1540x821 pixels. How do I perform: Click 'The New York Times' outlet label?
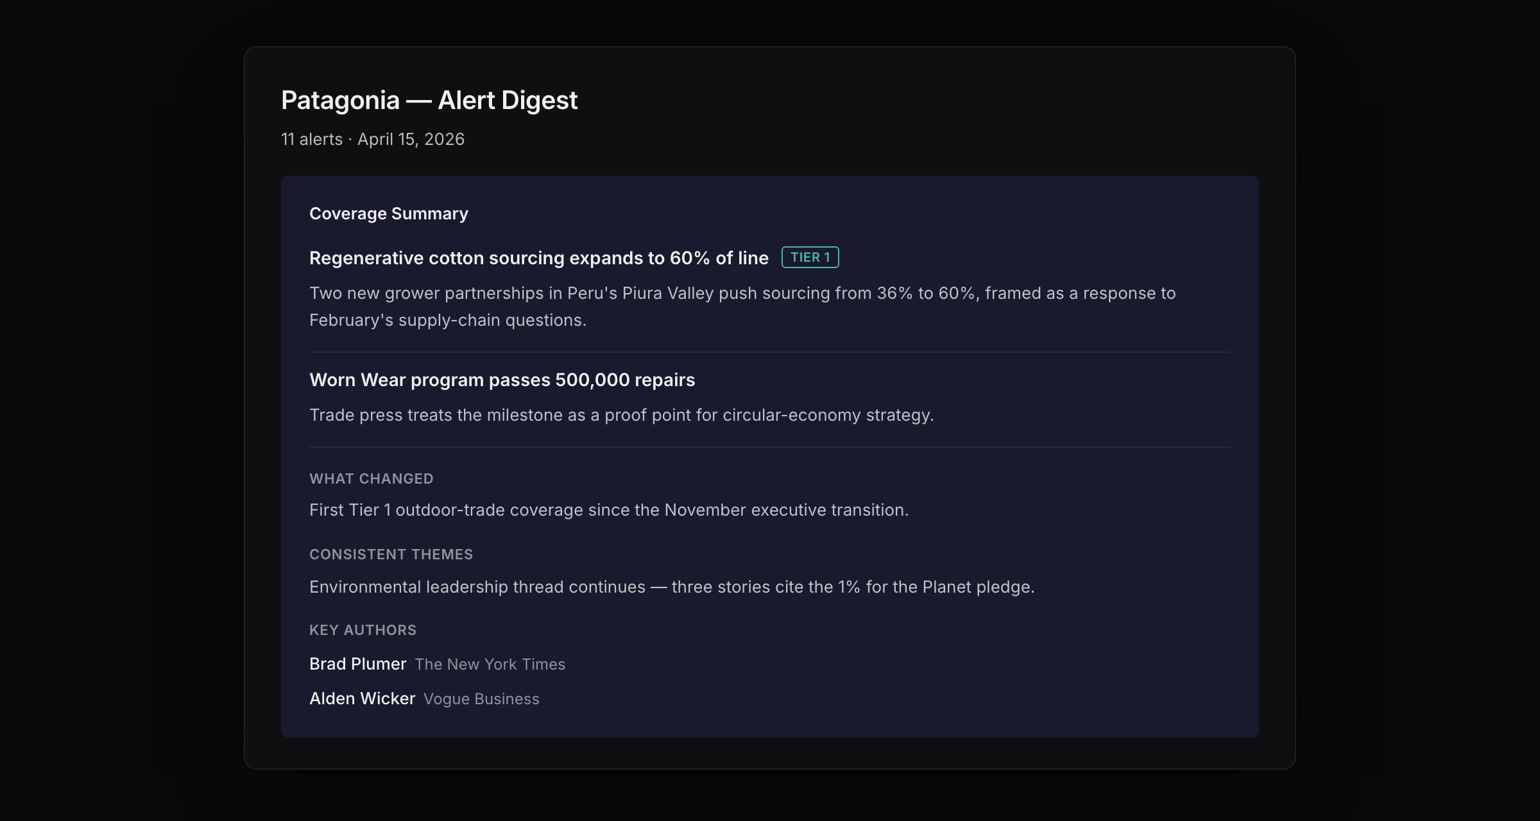pyautogui.click(x=490, y=664)
